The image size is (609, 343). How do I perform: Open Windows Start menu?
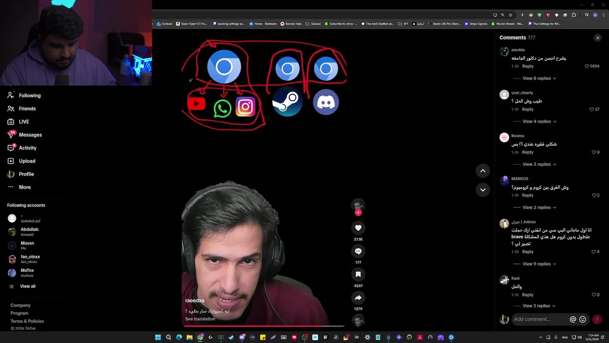(158, 337)
